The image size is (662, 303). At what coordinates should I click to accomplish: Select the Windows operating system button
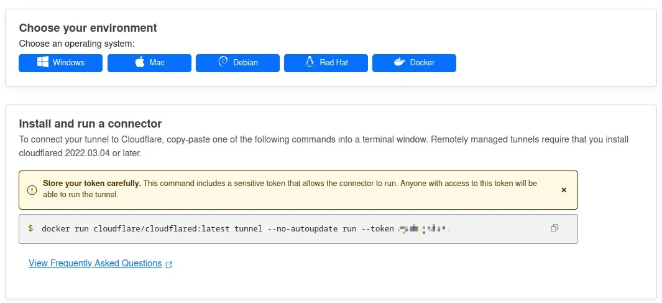point(60,63)
